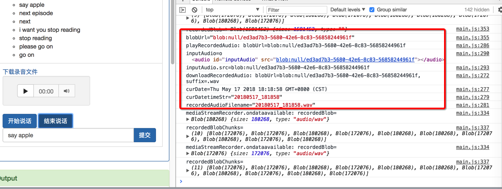Click the console input prompt line
Image resolution: width=502 pixels, height=189 pixels.
[x=340, y=181]
